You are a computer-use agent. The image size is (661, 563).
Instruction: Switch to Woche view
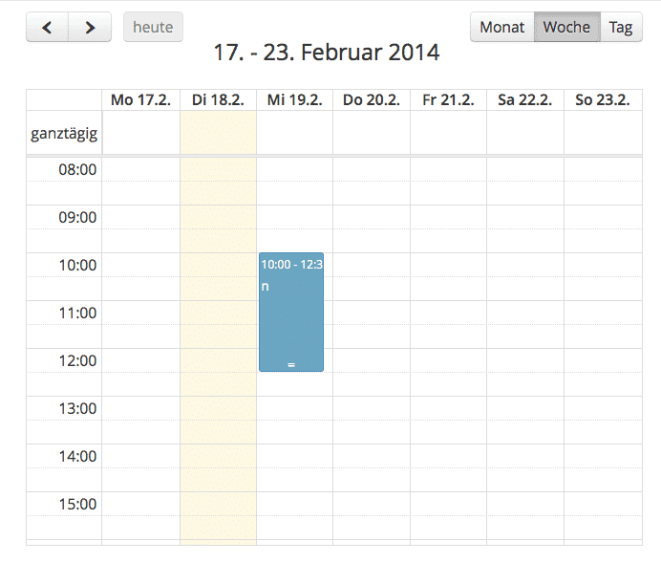point(566,27)
